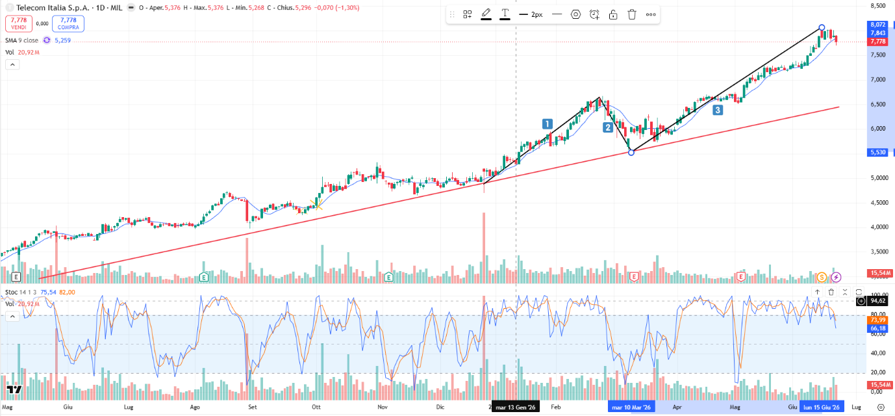Image resolution: width=895 pixels, height=416 pixels.
Task: Click the red E earnings marker near March
Action: coord(635,277)
